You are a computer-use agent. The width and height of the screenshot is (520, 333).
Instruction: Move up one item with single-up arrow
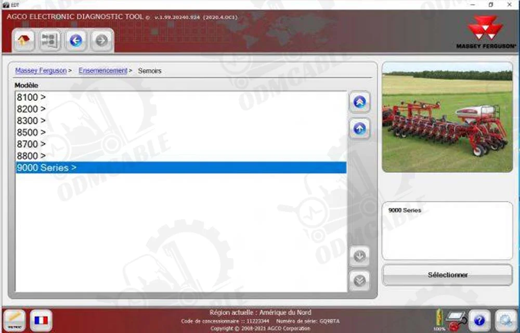(359, 128)
